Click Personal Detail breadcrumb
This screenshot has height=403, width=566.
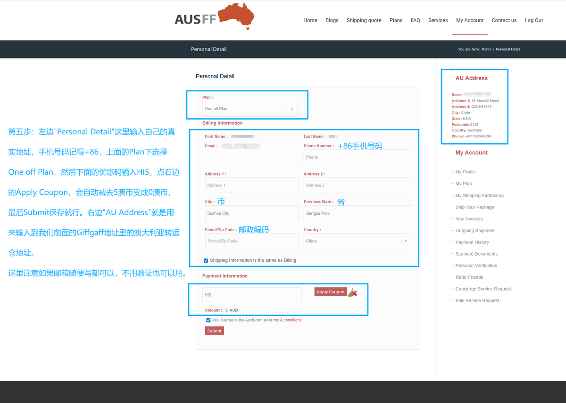[x=508, y=49]
